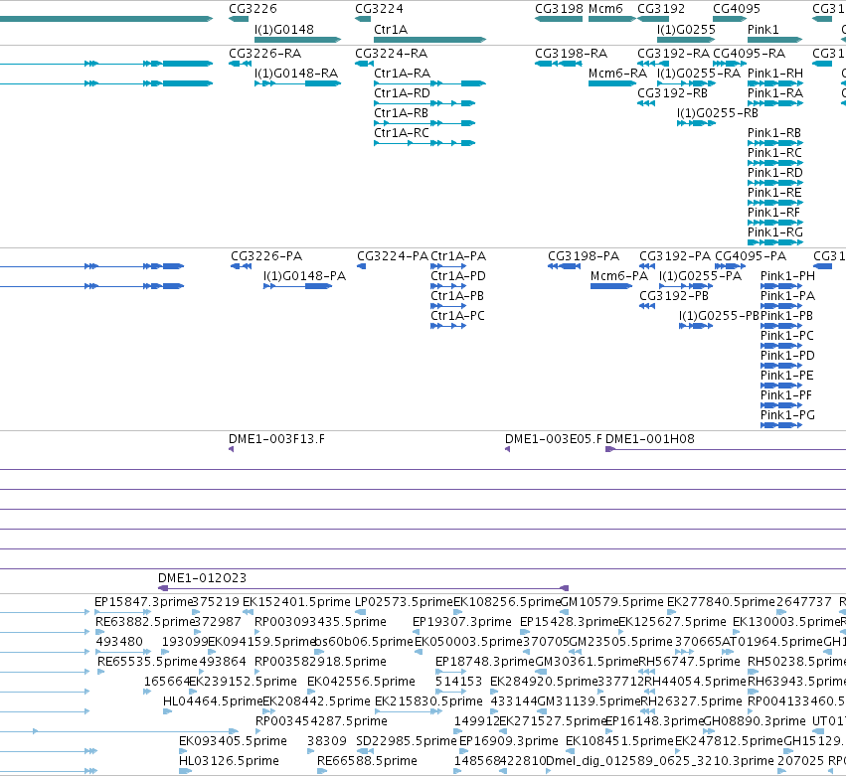
Task: Select the CG3192-RB transcript label
Action: (672, 93)
